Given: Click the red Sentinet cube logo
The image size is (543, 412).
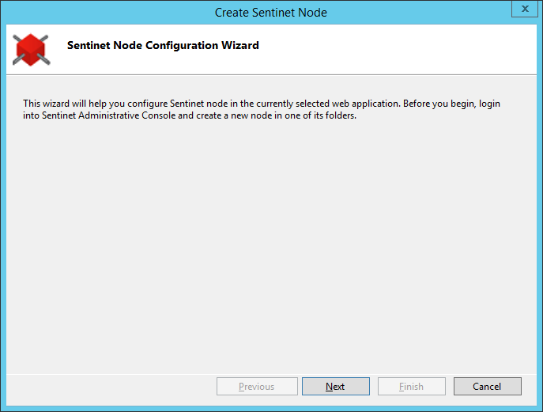Looking at the screenshot, I should [x=30, y=49].
